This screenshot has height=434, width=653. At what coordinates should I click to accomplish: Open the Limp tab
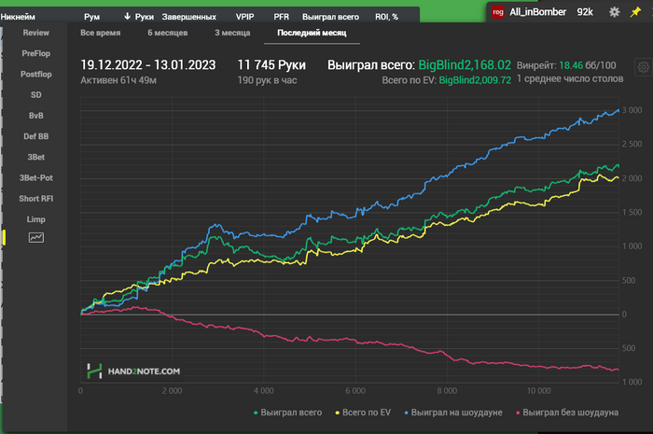pos(36,219)
